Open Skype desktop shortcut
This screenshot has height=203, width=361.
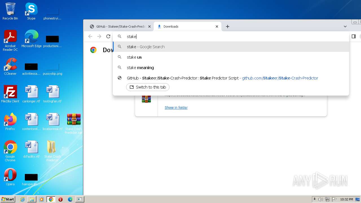[31, 11]
